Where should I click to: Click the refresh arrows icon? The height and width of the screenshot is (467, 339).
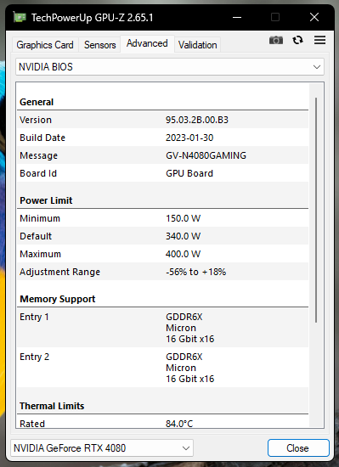pos(297,40)
